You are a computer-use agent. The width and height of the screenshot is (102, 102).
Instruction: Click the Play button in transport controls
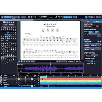click(x=33, y=17)
